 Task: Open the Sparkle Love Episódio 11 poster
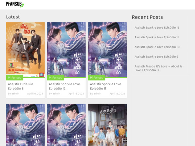point(108,50)
